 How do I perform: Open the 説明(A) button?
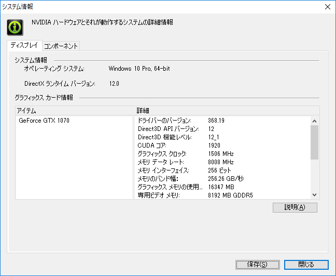point(295,207)
